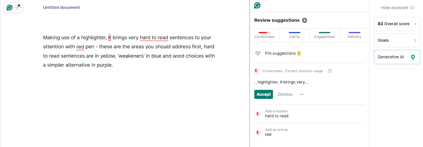Dismiss the pronoun usage suggestion
Screen dimensions: 423x147
[285, 94]
